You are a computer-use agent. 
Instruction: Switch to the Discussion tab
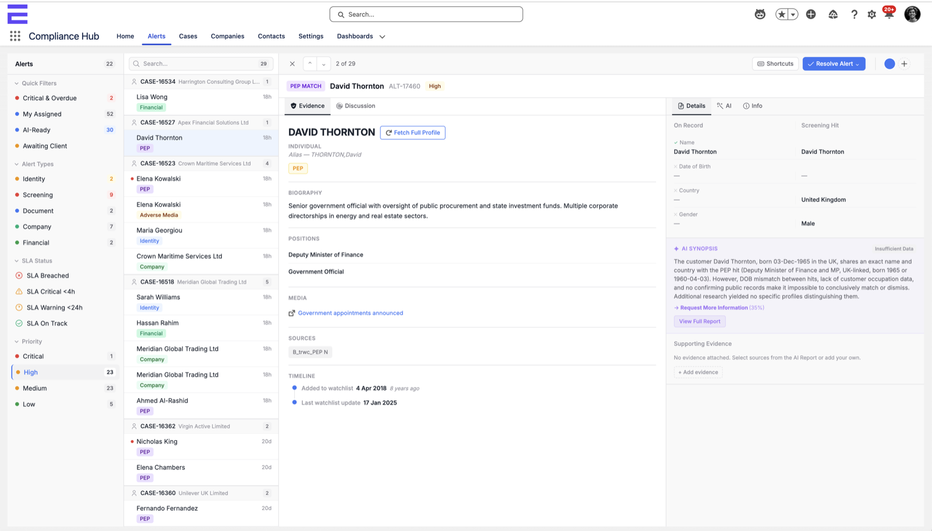tap(356, 106)
